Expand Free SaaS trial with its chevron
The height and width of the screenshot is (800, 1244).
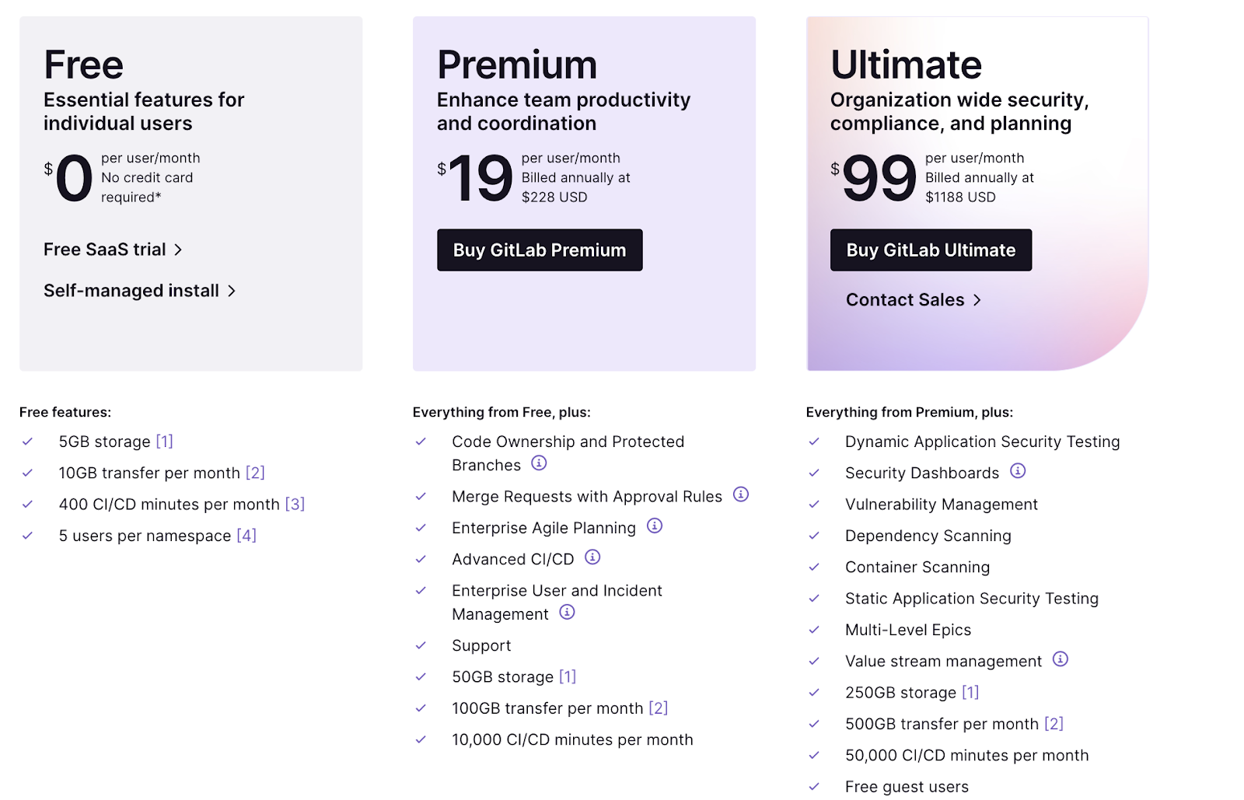[x=179, y=250]
